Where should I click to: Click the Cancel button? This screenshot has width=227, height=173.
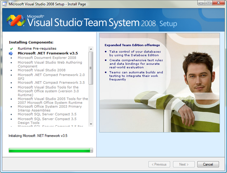pyautogui.click(x=208, y=164)
